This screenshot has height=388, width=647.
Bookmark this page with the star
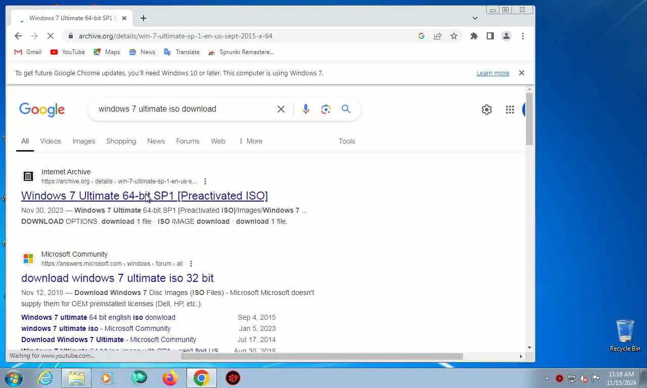(x=454, y=36)
